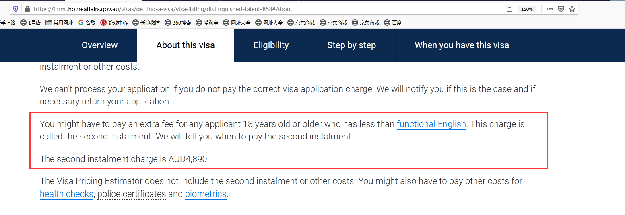The image size is (625, 215).
Task: Follow the functional English link
Action: 431,124
